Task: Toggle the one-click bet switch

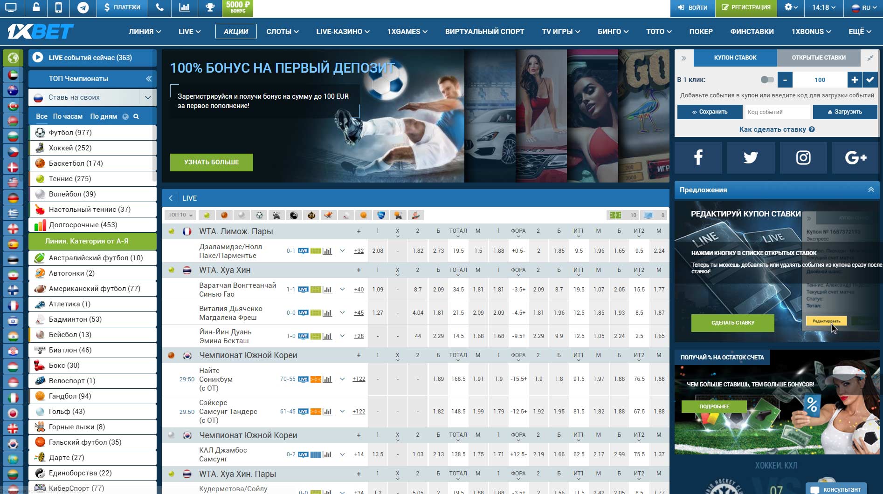Action: click(x=766, y=80)
